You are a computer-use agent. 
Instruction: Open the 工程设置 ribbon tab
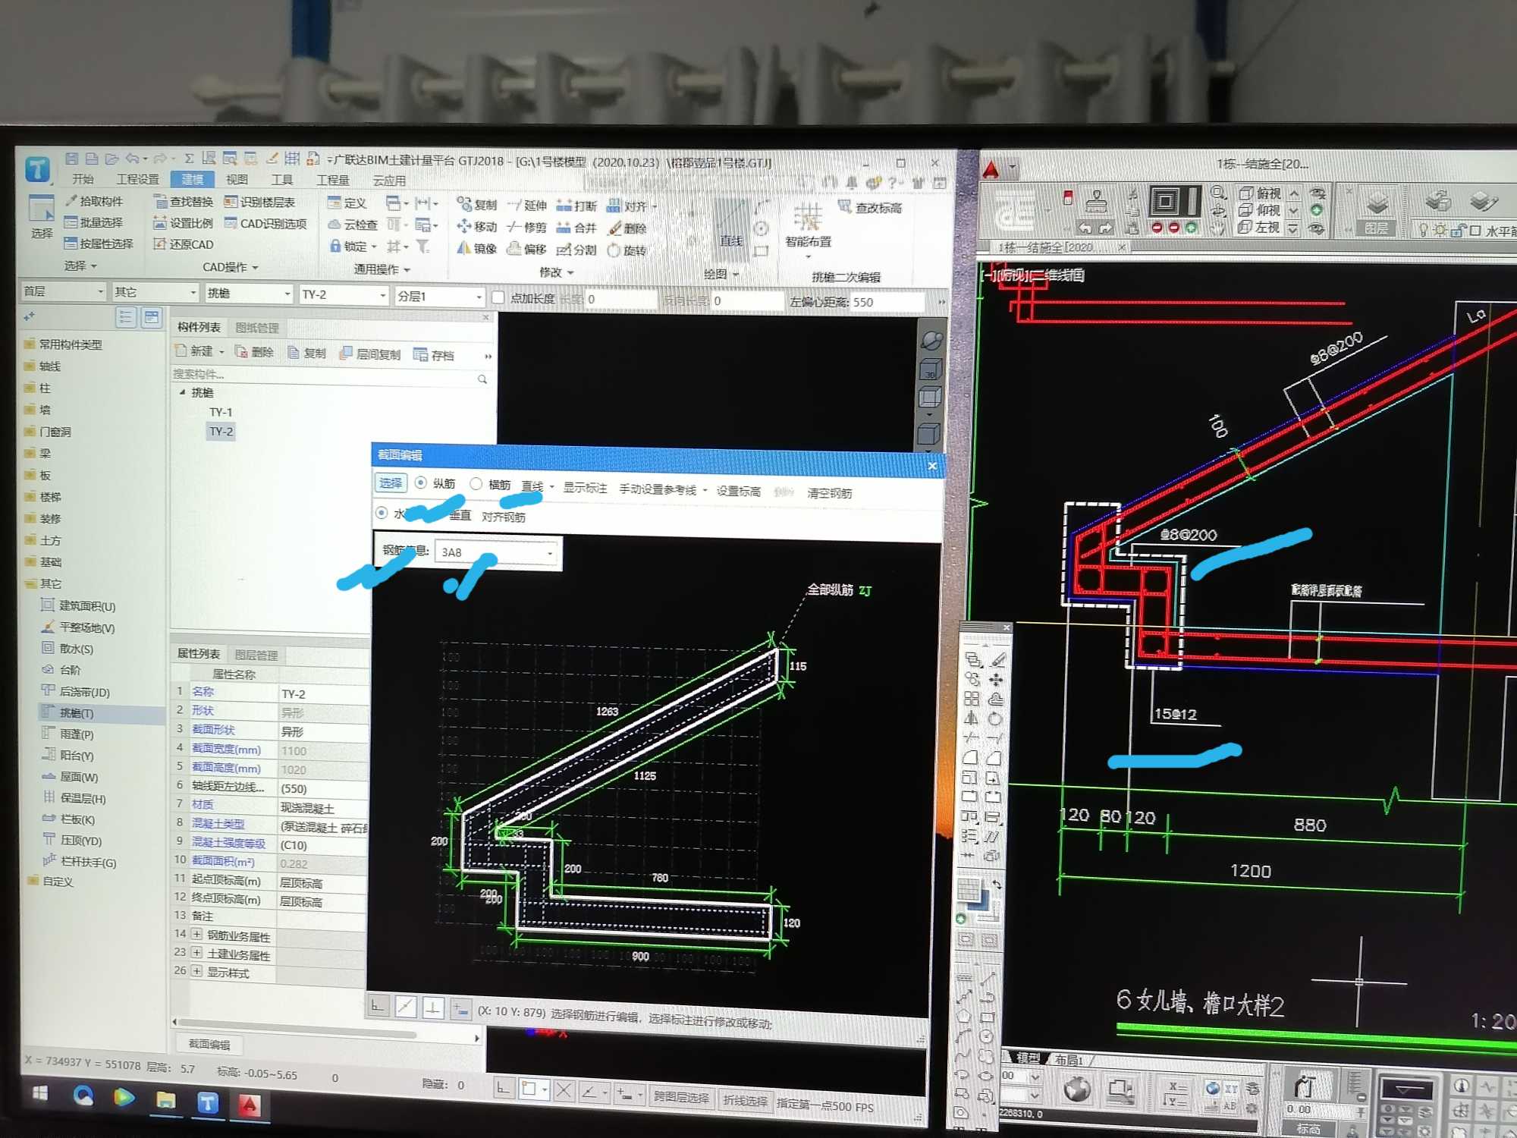pyautogui.click(x=137, y=179)
